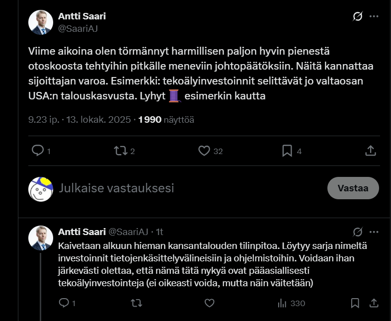The image size is (391, 321).
Task: Expand more options on the thread reply
Action: [x=374, y=232]
